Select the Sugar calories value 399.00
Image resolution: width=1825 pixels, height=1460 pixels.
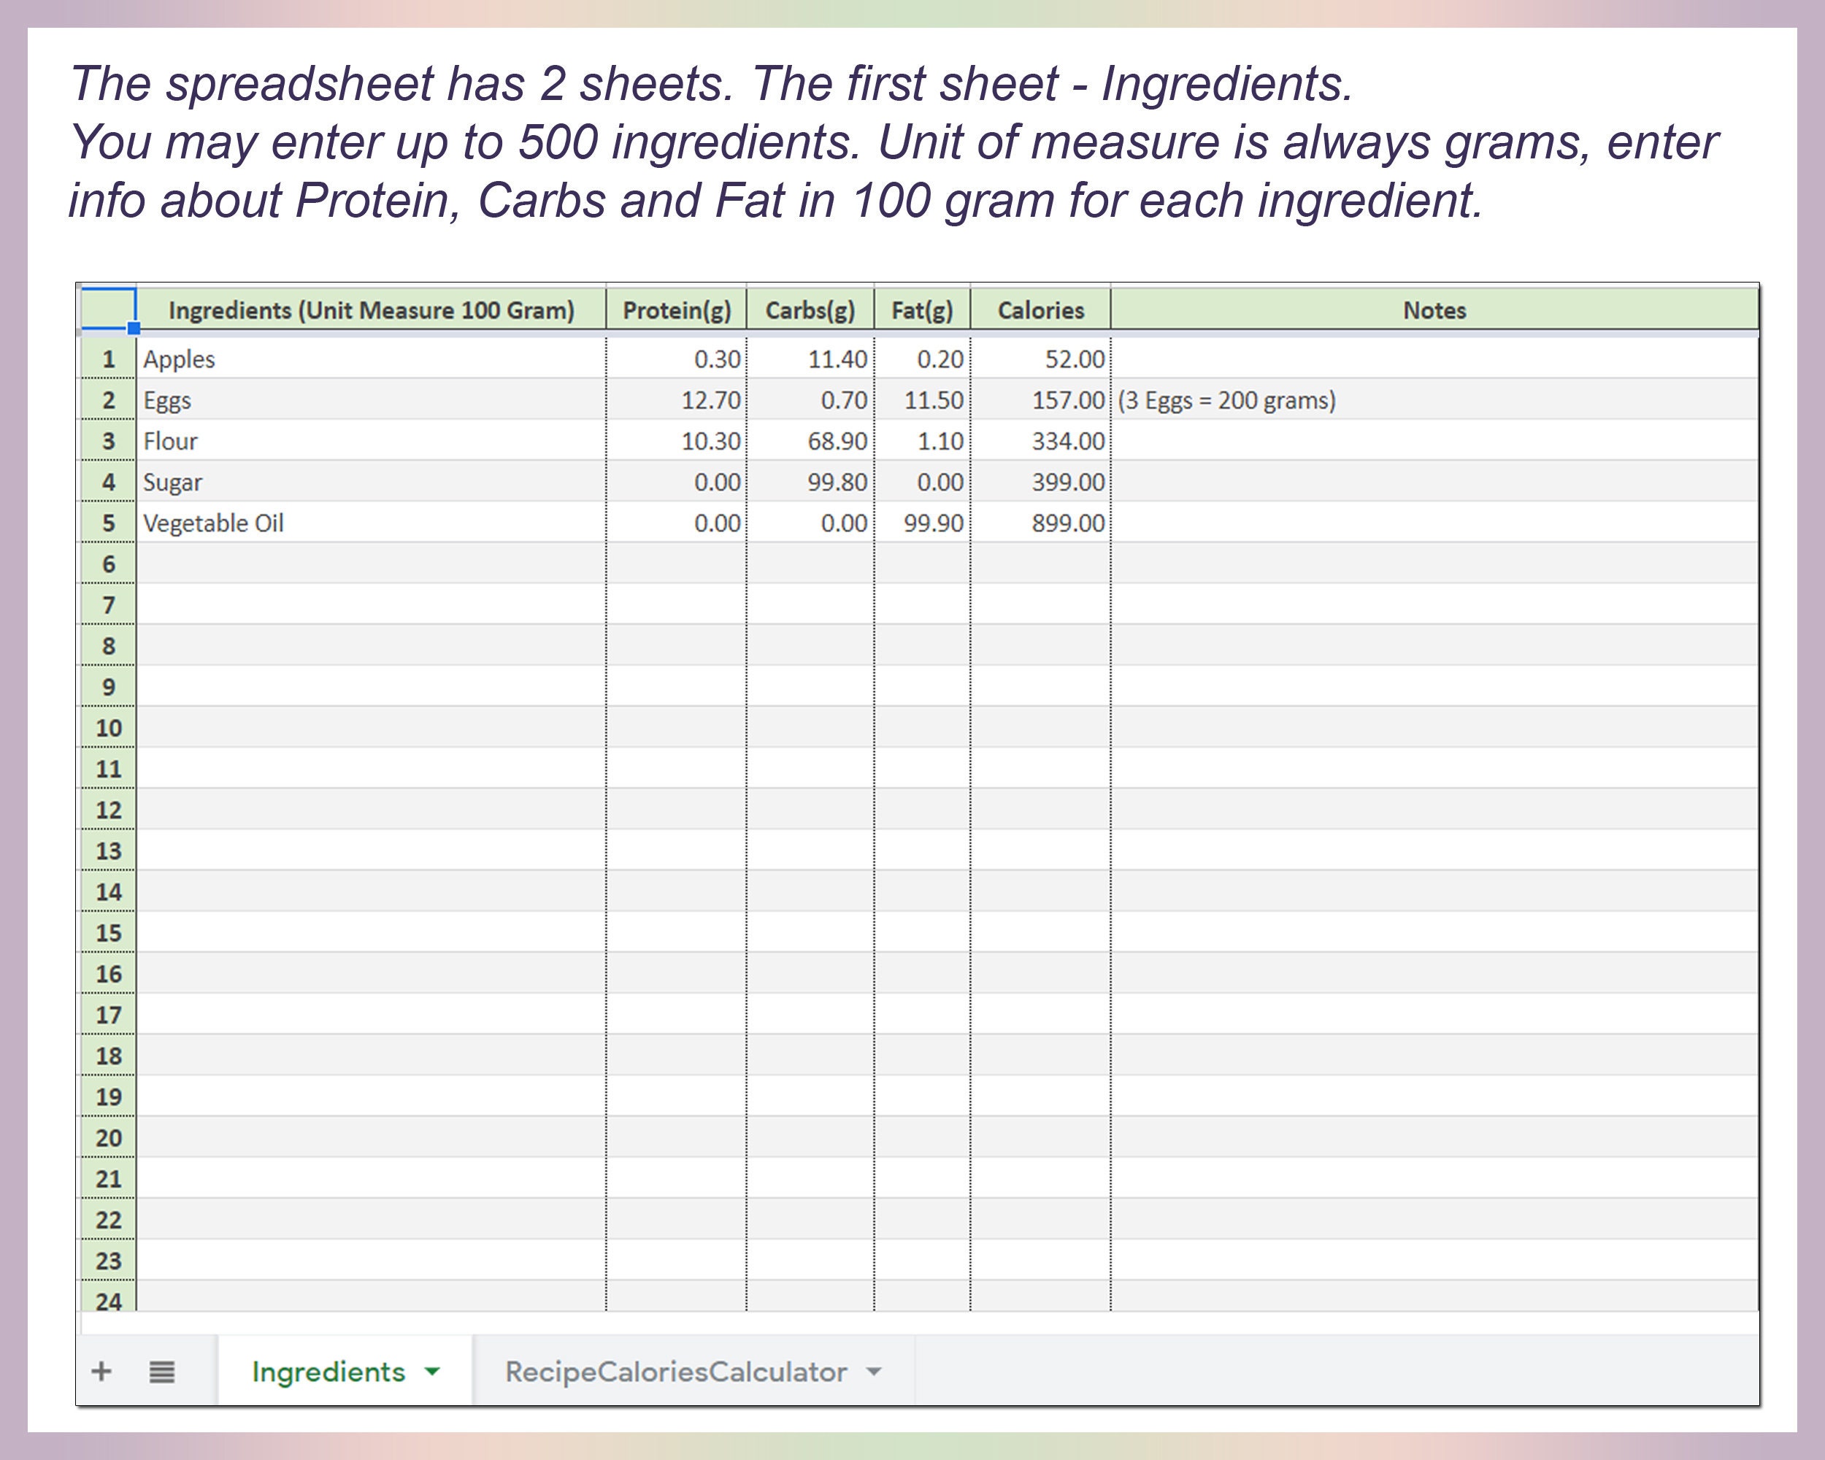[x=1068, y=482]
